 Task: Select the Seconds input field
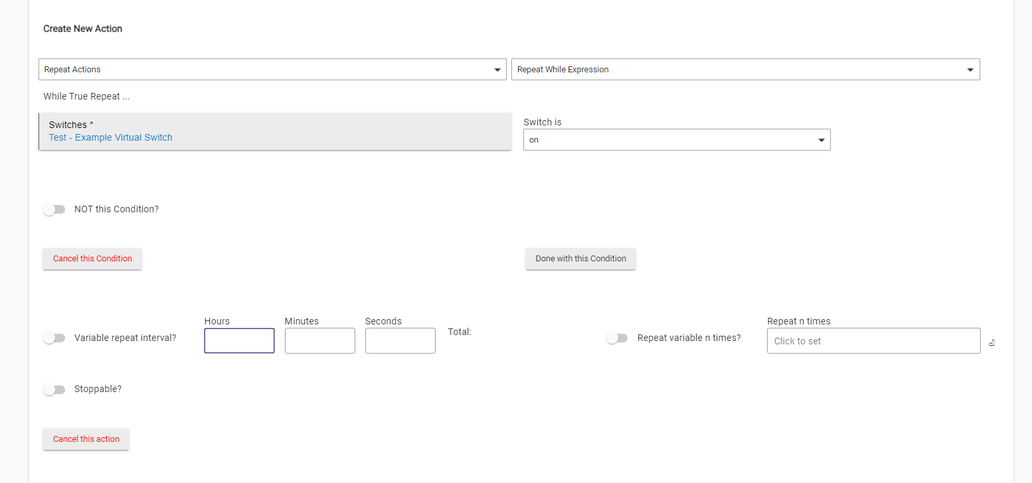400,341
